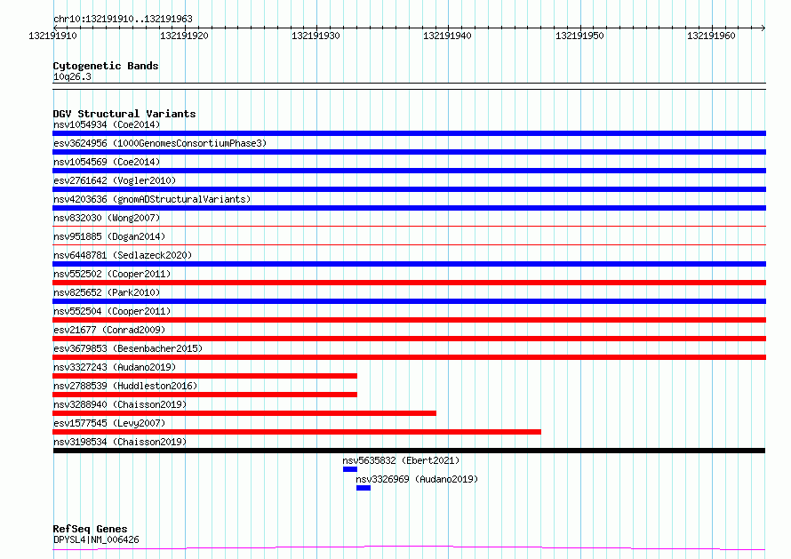Select nsv2788539 (Huddleston2016) label
The height and width of the screenshot is (559, 791).
(x=125, y=386)
